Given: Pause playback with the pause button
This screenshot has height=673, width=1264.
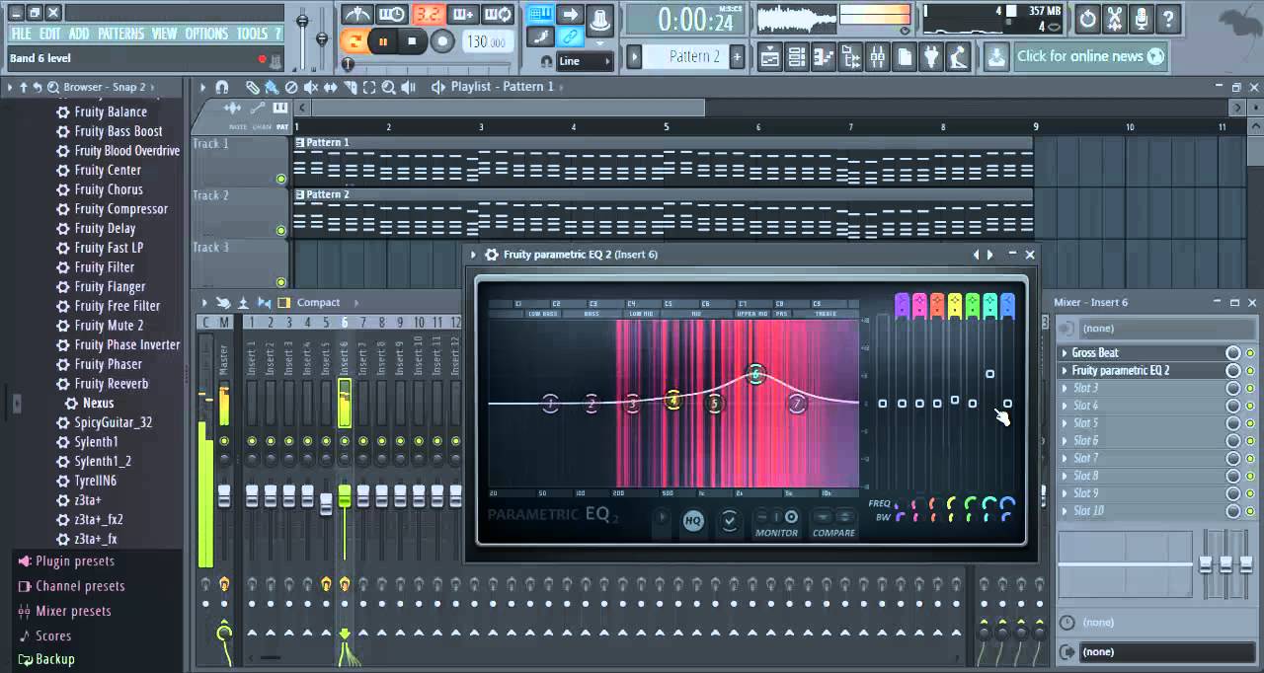Looking at the screenshot, I should 384,41.
